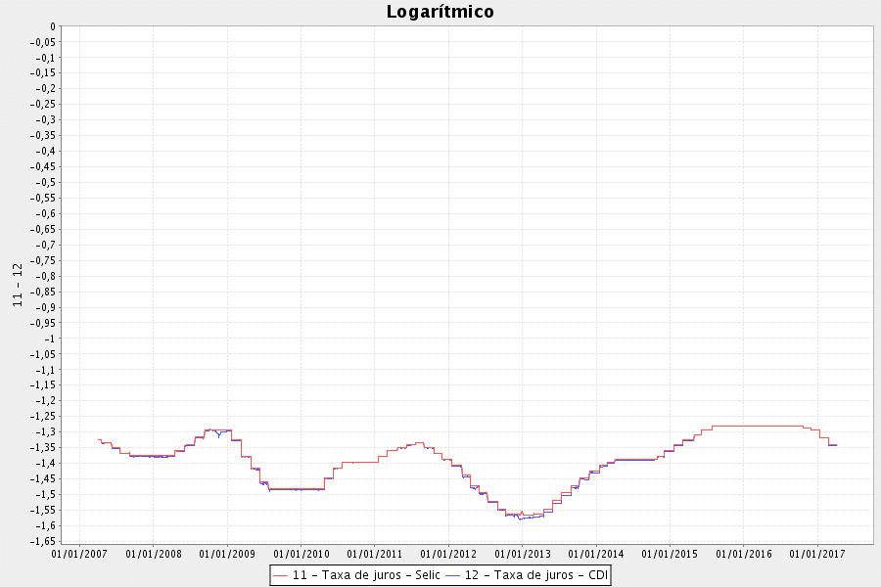Click y-axis tick label -1,6
Screen dimensions: 881x587
[x=45, y=525]
